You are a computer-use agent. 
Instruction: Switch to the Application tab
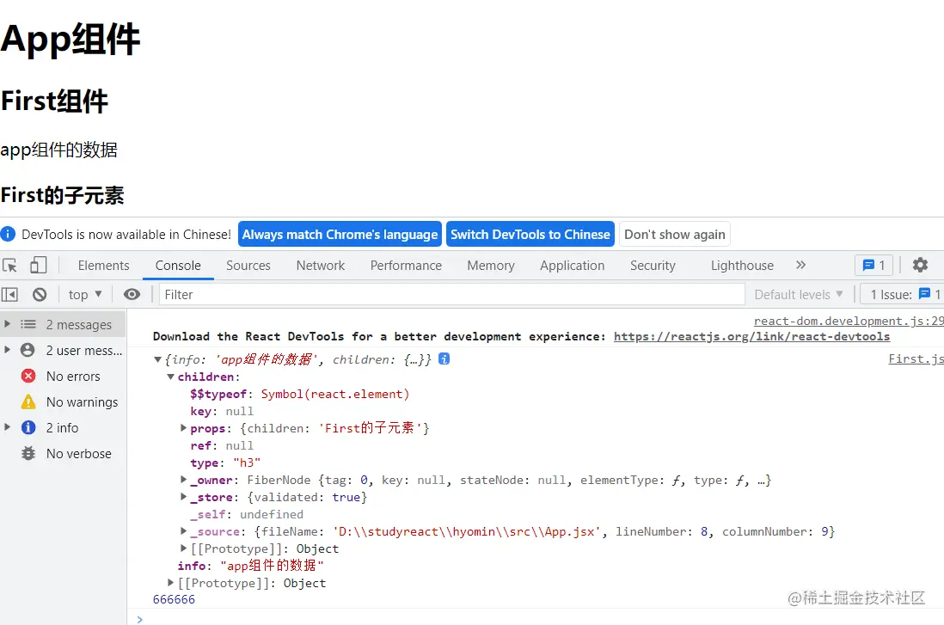[x=572, y=266]
